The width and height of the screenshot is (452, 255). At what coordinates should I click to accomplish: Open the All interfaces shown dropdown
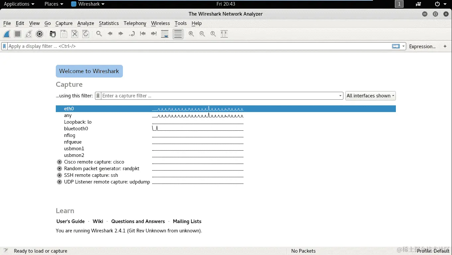[x=371, y=96]
